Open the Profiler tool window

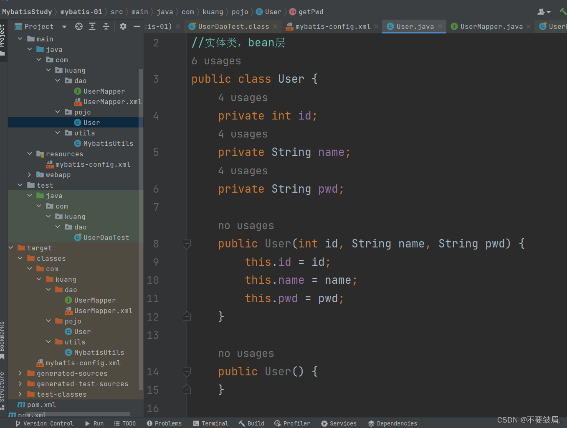point(292,423)
